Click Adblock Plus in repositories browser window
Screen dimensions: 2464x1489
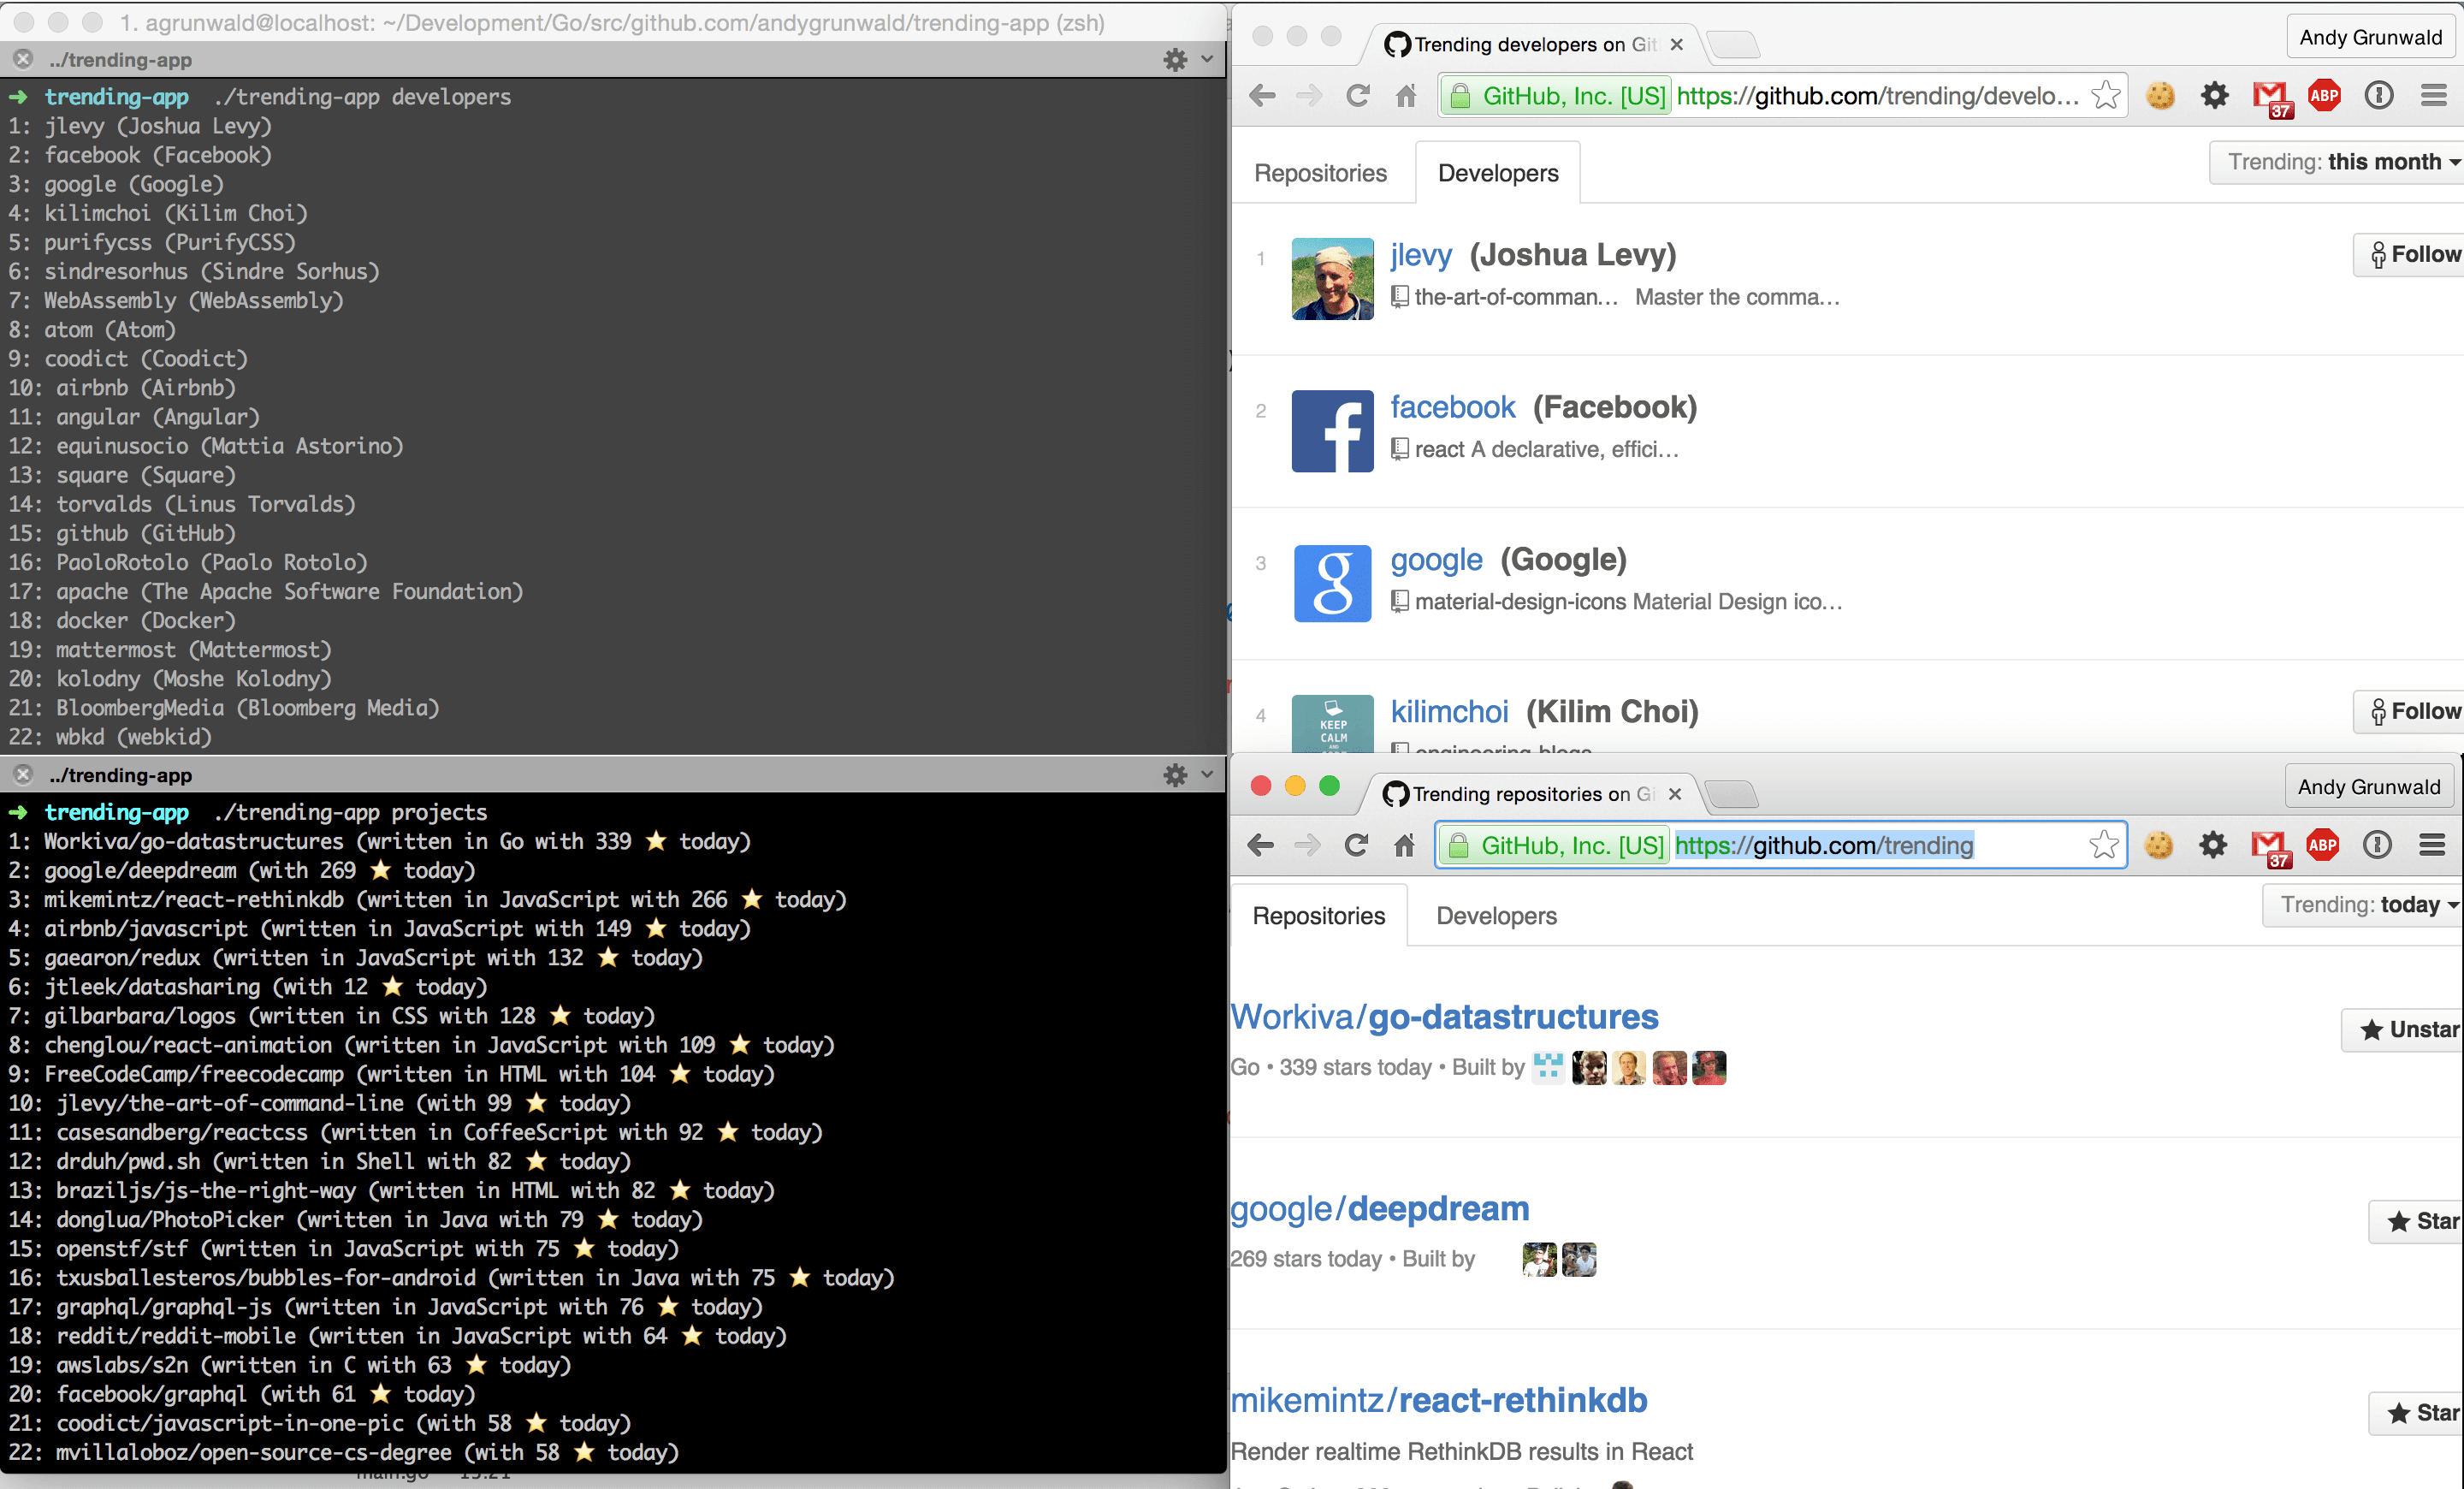(x=2322, y=845)
